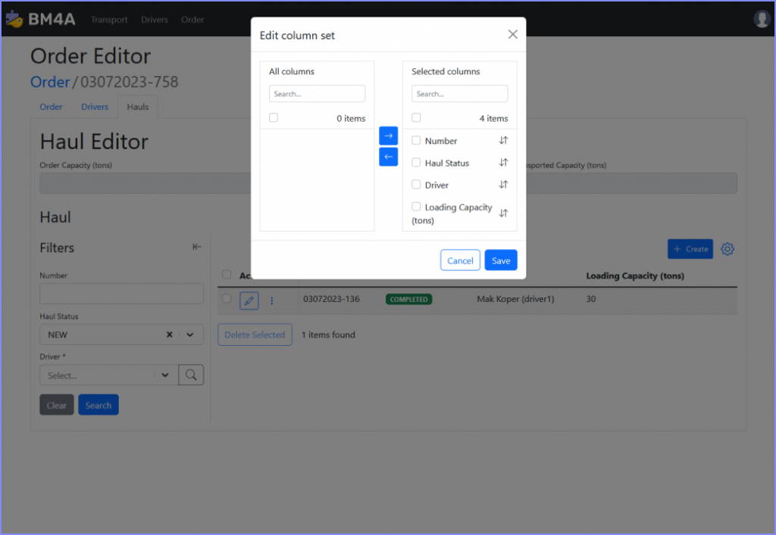Viewport: 776px width, 535px height.
Task: Expand the Haul Status dropdown arrow
Action: (x=190, y=334)
